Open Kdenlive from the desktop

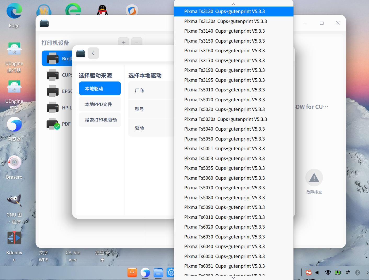(x=14, y=238)
